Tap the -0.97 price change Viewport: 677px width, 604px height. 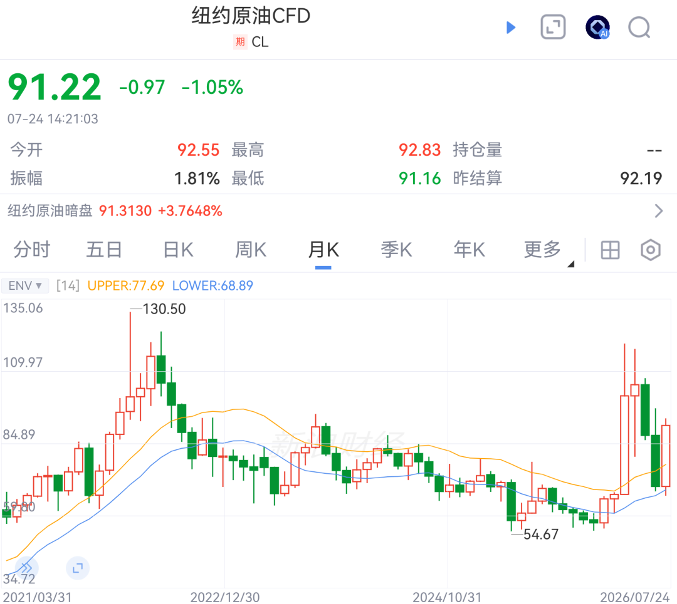(142, 87)
